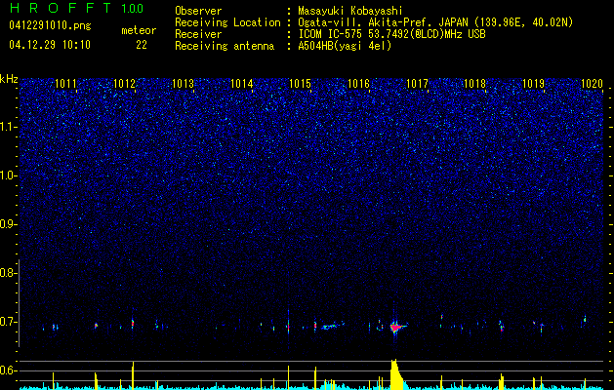The height and width of the screenshot is (390, 614).
Task: Click the 1016 time marker
Action: [x=358, y=84]
